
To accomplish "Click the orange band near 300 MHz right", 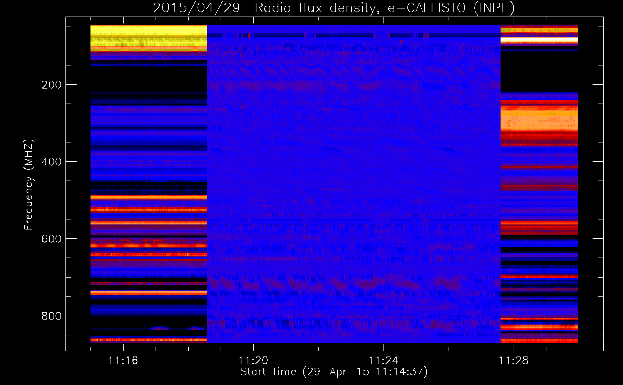I will 539,118.
